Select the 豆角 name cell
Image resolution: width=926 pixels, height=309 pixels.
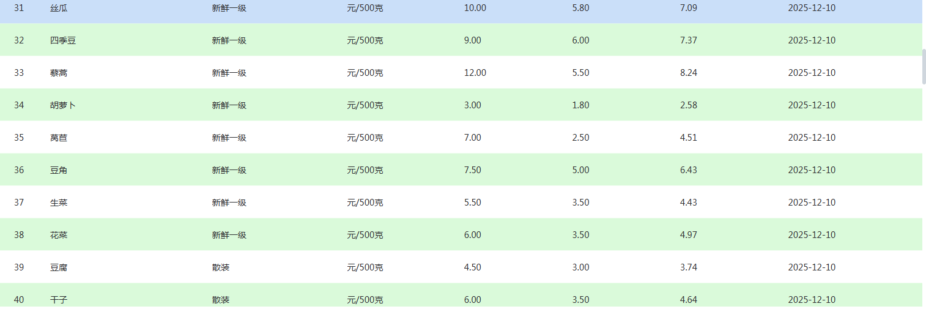tap(59, 170)
